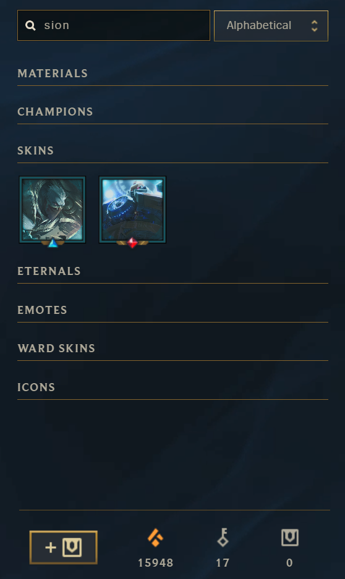Click the purchase chest plus button
Screen dimensions: 345x579
63,547
